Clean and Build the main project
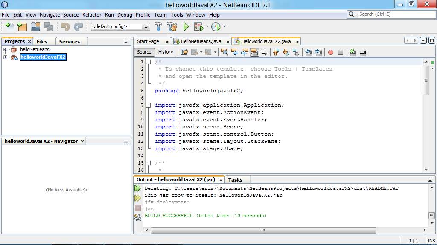 coord(172,27)
